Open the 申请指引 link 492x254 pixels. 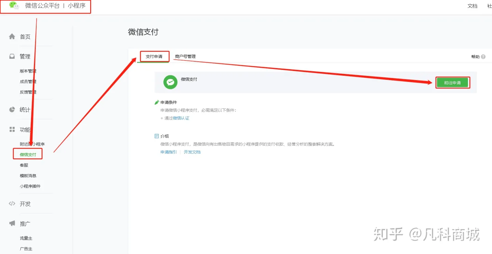click(168, 152)
